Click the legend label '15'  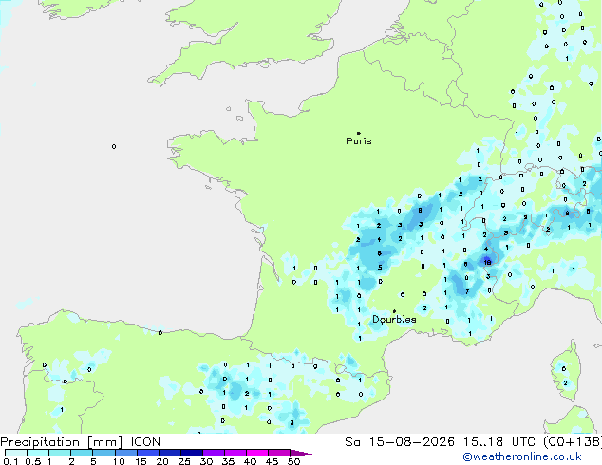(x=141, y=461)
